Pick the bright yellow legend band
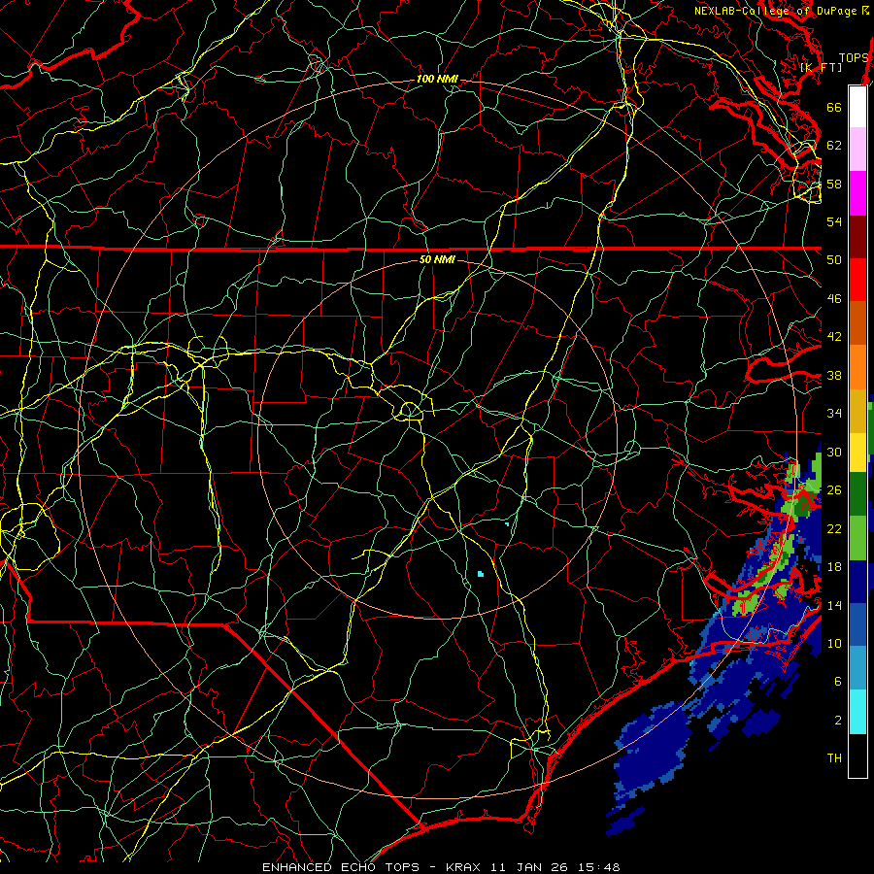This screenshot has width=874, height=874. [857, 453]
